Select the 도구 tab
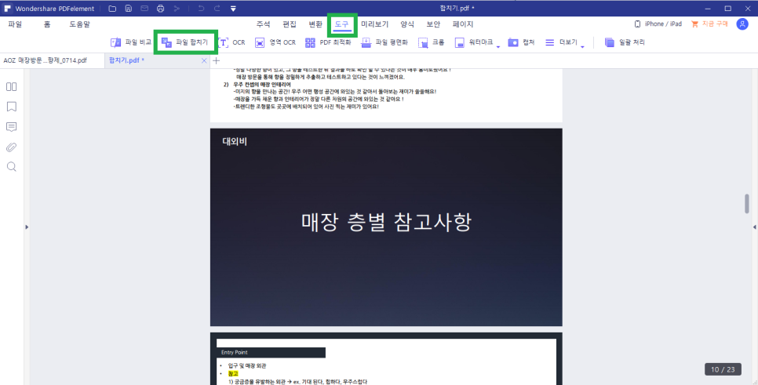 click(x=342, y=24)
